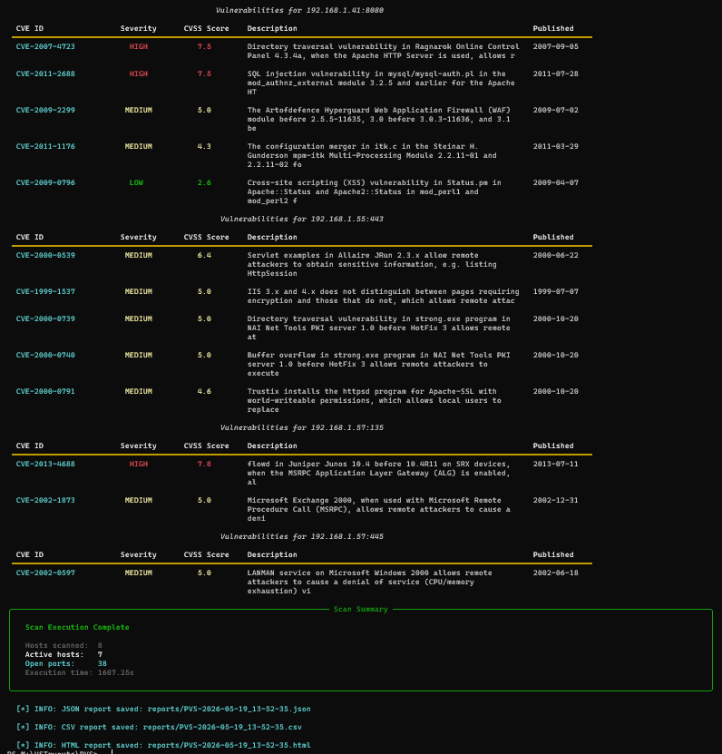Click published date 2013-07-11
Image resolution: width=722 pixels, height=754 pixels.
click(x=556, y=464)
